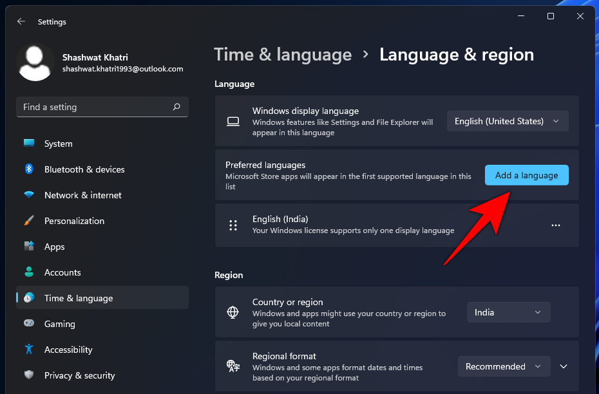Open System settings category
Image resolution: width=599 pixels, height=394 pixels.
pos(102,144)
